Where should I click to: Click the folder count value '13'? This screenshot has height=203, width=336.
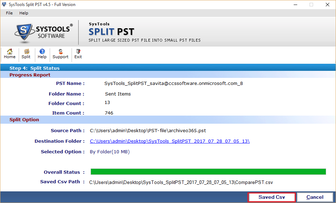(x=107, y=103)
